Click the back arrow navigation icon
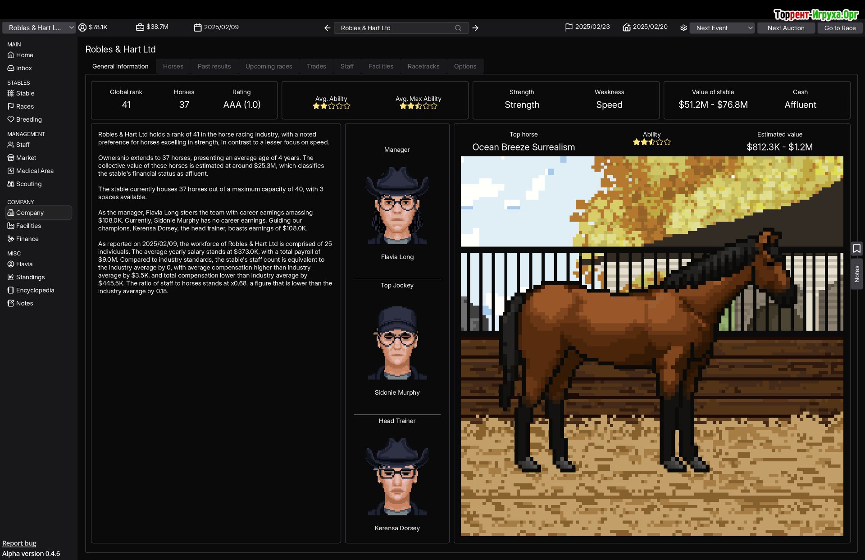 (328, 28)
